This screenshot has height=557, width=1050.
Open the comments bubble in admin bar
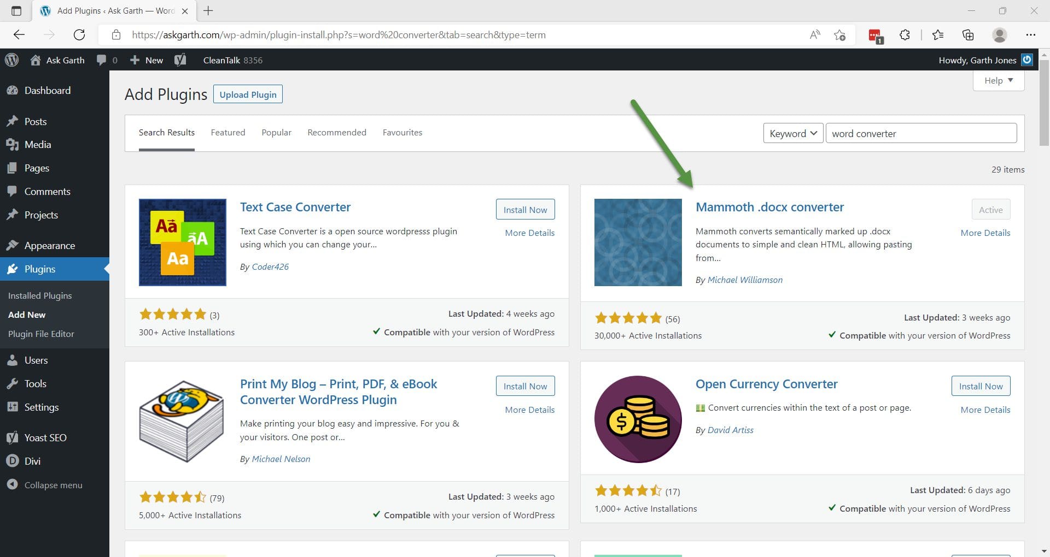pos(107,60)
